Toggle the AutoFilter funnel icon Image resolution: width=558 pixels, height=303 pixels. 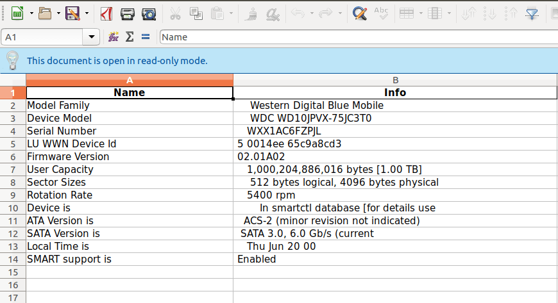[x=532, y=12]
